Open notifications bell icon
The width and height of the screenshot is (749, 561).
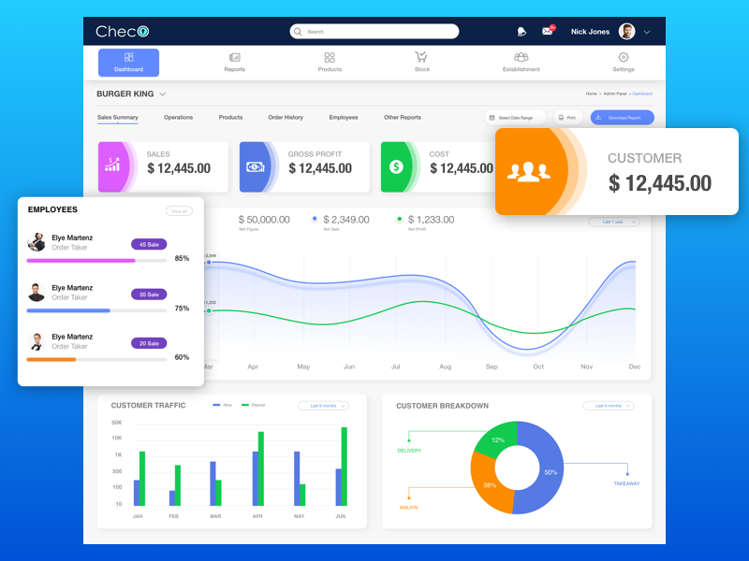[521, 32]
